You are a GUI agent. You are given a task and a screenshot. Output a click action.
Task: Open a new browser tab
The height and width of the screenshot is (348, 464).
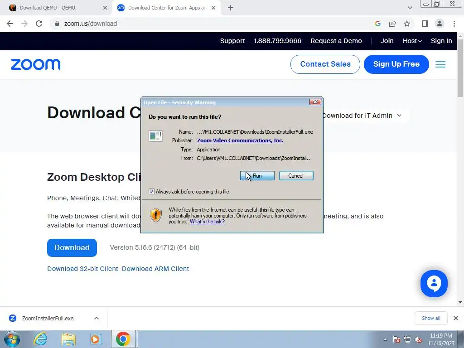click(231, 8)
